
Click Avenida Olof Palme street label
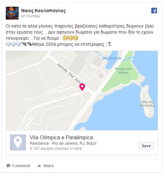point(69,73)
